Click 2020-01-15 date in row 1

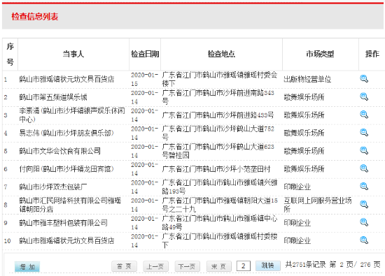pyautogui.click(x=144, y=79)
